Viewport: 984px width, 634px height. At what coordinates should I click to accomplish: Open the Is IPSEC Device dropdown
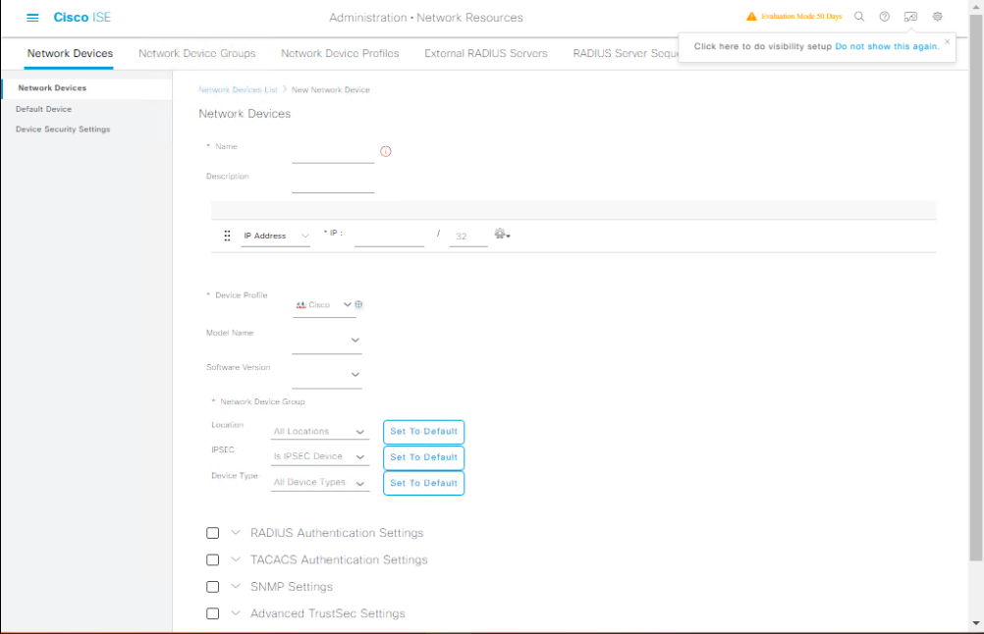click(x=319, y=456)
